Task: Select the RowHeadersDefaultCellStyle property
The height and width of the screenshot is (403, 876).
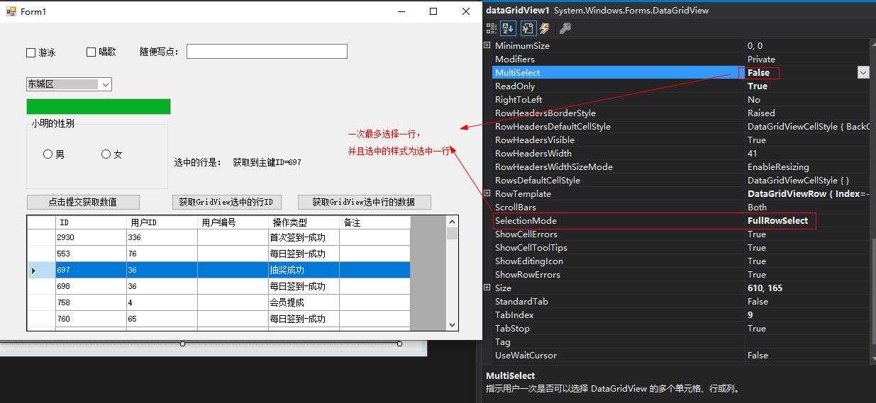Action: [x=681, y=126]
